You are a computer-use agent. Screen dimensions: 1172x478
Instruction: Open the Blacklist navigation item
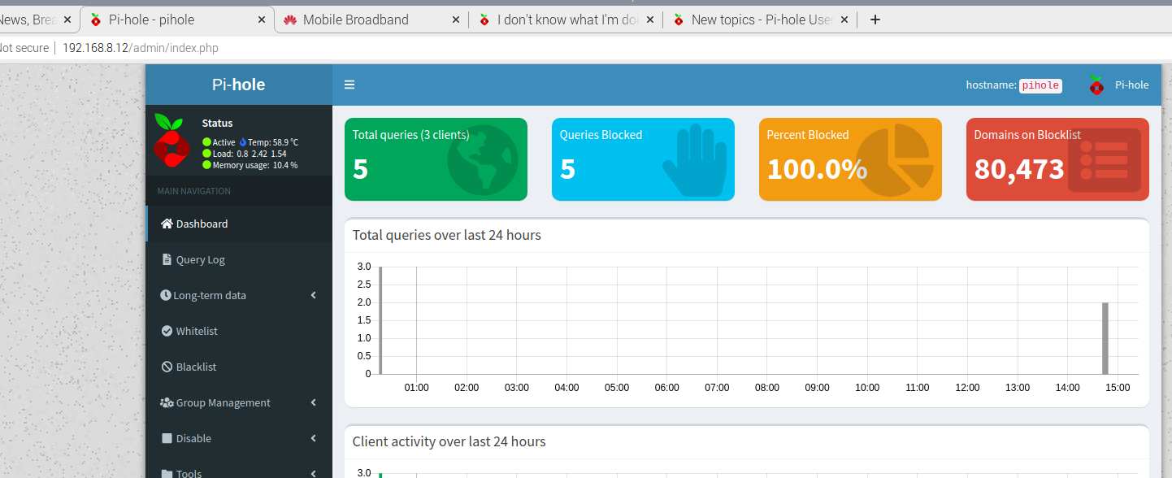point(239,367)
